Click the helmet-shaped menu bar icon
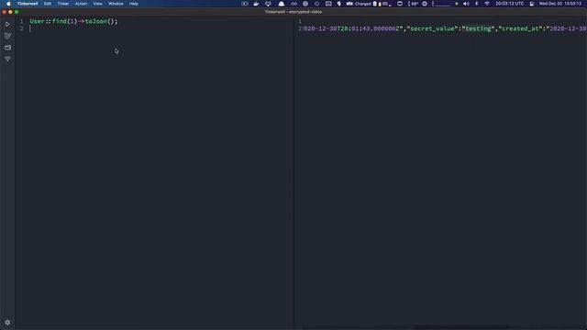587x330 pixels. tap(282, 4)
